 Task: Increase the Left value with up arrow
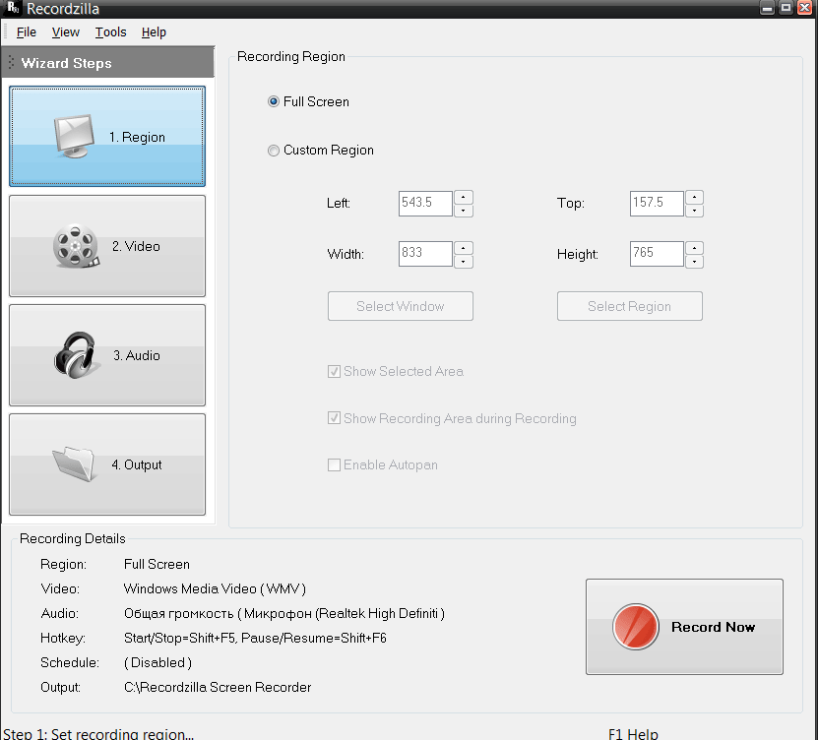pyautogui.click(x=464, y=197)
